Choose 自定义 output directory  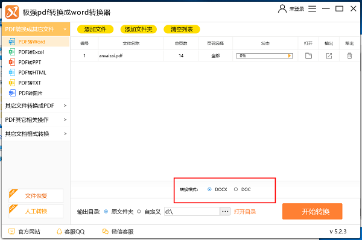tap(139, 212)
